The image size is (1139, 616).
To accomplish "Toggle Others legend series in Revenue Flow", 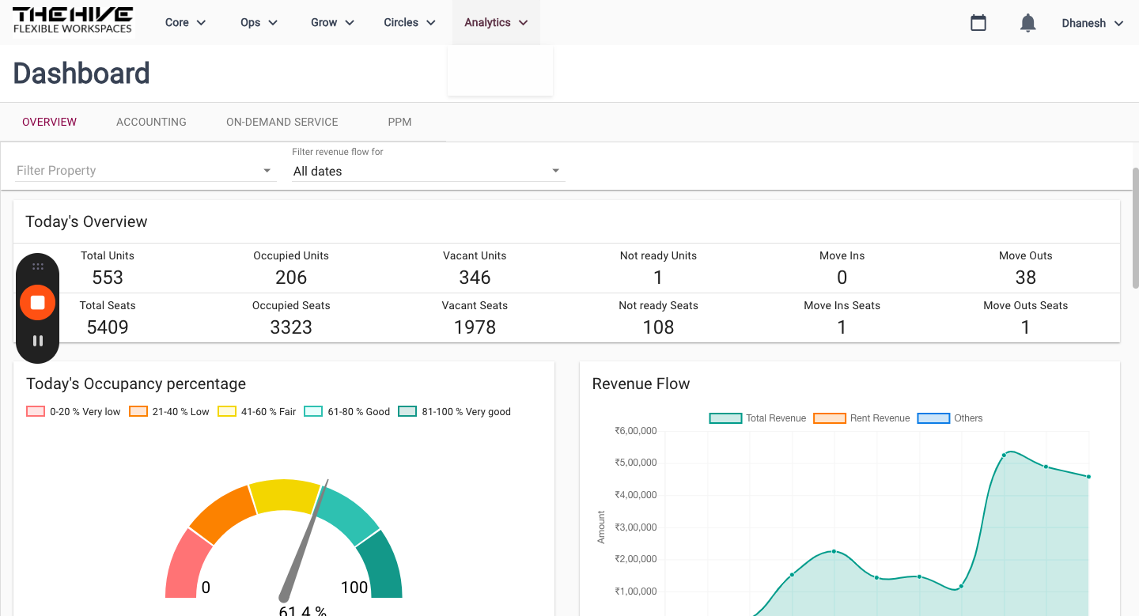I will 950,418.
